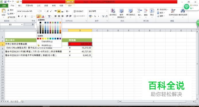The width and height of the screenshot is (199, 107).
Task: Click the insert function fx icon
Action: pos(33,24)
